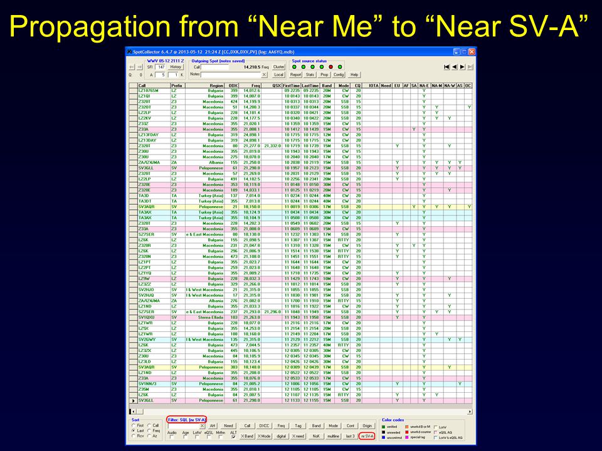This screenshot has height=451, width=602.
Task: Uncheck the ALT checkbox
Action: pyautogui.click(x=233, y=437)
